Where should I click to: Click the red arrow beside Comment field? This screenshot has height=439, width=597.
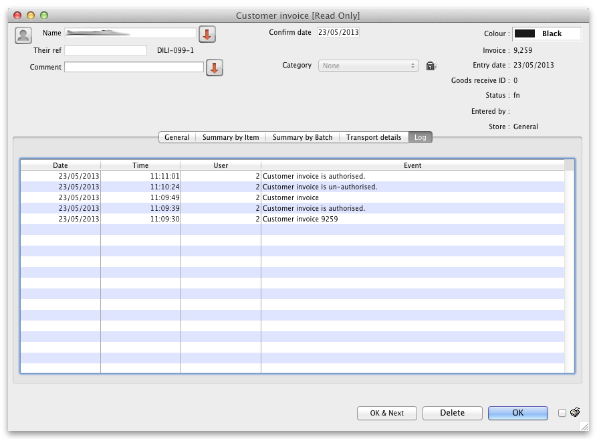[x=214, y=68]
